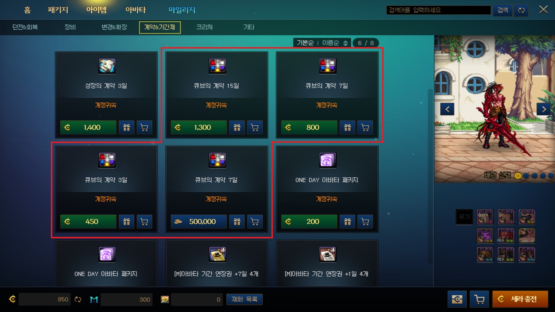The image size is (555, 312).
Task: Click the sort direction arrows next to 이름순
Action: point(345,43)
